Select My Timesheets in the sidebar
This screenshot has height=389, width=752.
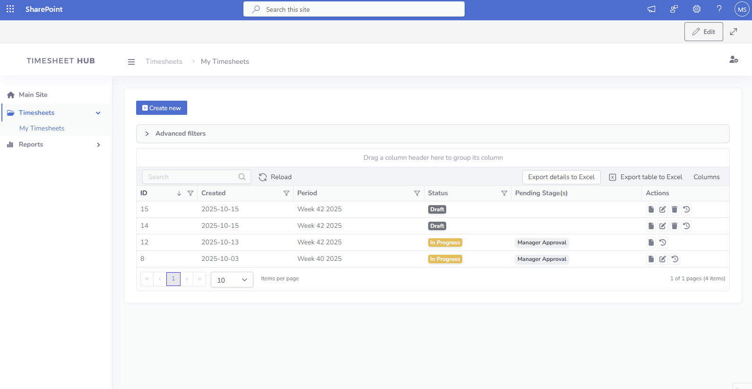(x=42, y=128)
